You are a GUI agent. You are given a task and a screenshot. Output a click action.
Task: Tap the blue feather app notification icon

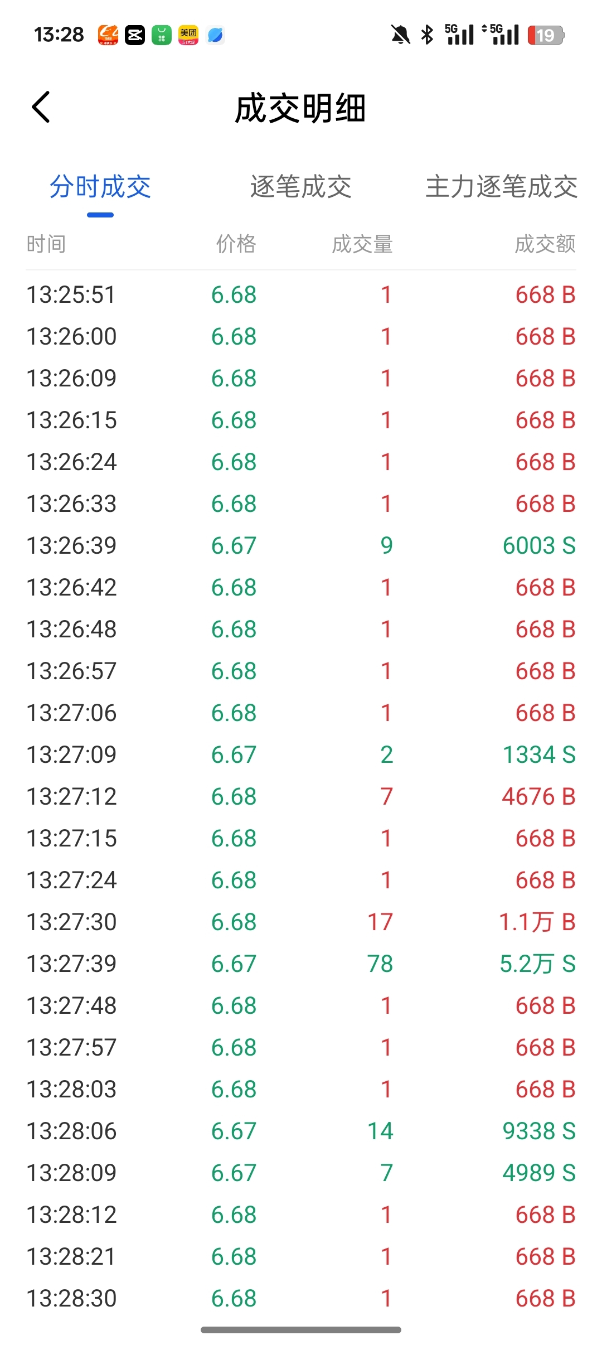215,35
